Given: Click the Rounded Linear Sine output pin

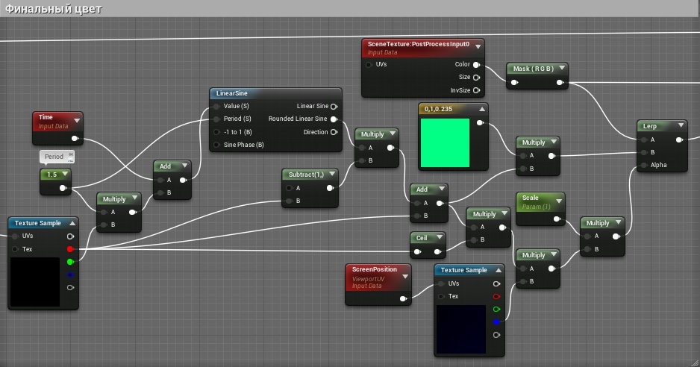Looking at the screenshot, I should tap(334, 119).
